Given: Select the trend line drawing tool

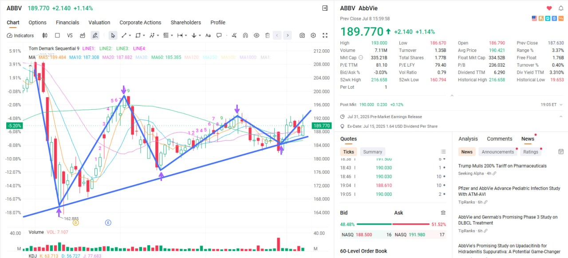Looking at the screenshot, I should click(x=124, y=36).
